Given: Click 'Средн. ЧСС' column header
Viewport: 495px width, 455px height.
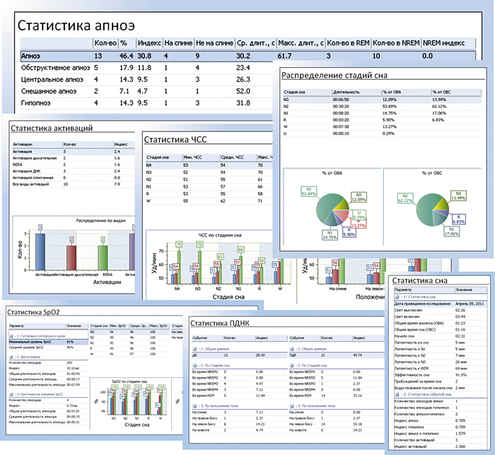Looking at the screenshot, I should pyautogui.click(x=226, y=157).
